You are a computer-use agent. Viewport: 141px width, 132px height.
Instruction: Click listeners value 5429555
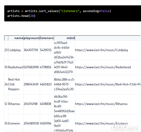(x=46, y=50)
